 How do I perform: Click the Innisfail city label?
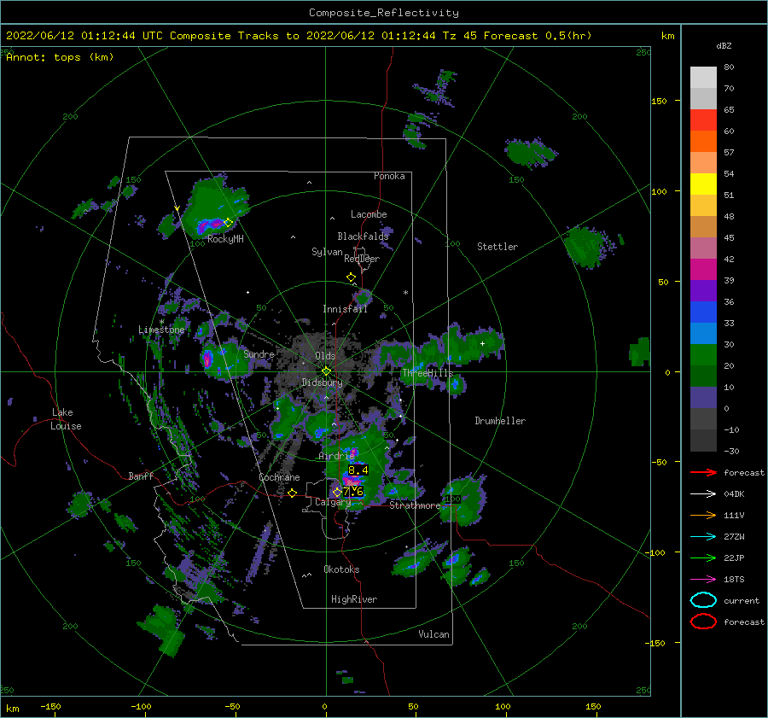click(345, 309)
